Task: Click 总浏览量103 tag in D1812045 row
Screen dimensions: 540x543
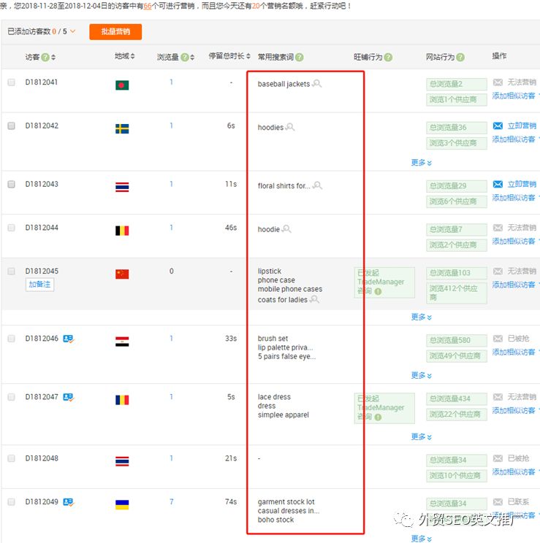Action: click(x=457, y=273)
